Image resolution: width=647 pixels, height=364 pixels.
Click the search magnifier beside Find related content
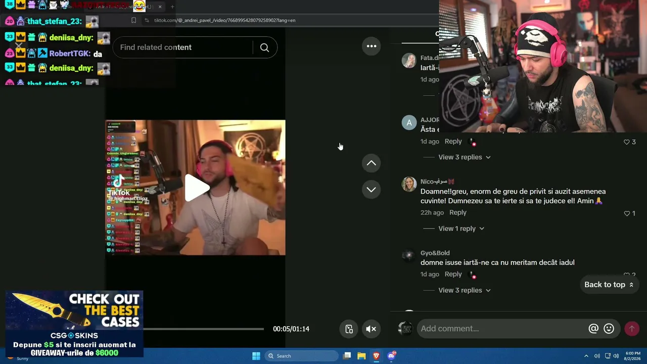click(x=264, y=48)
